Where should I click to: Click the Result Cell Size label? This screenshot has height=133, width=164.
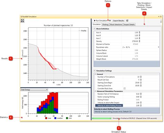[103, 80]
